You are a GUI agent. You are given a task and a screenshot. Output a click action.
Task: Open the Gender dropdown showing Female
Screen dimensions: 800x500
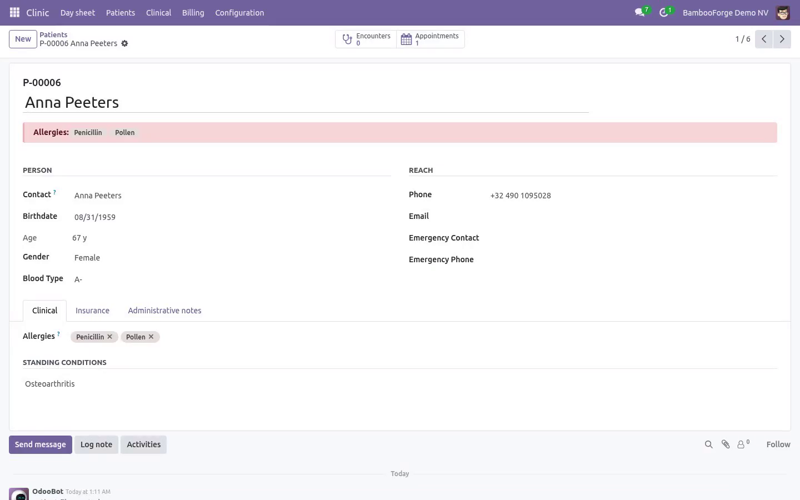[x=231, y=258]
